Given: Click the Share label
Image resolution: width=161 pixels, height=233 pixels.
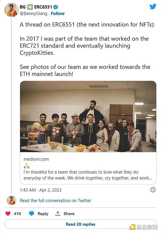Looking at the screenshot, I should tap(69, 214).
